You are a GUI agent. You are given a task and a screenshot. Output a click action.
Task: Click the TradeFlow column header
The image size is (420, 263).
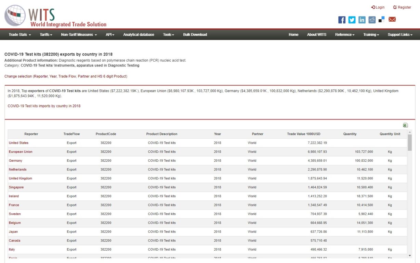coord(71,134)
